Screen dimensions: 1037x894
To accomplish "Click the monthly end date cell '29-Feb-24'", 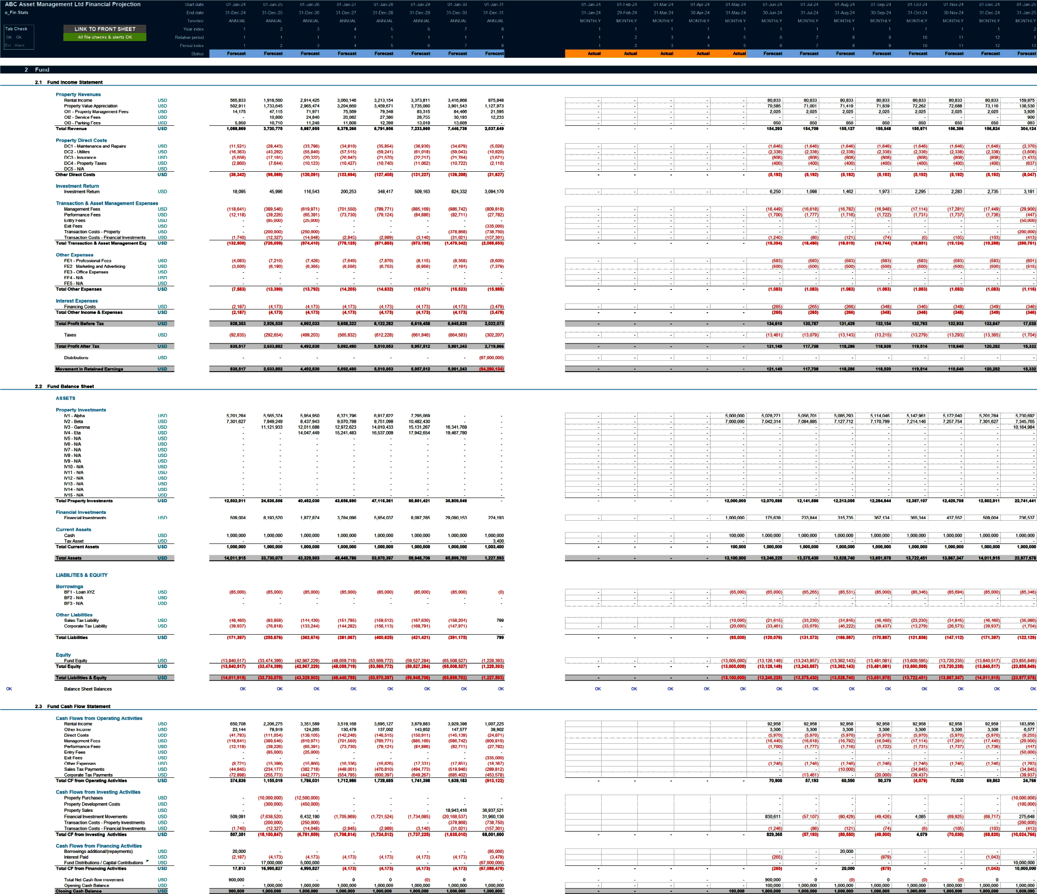I will click(627, 12).
